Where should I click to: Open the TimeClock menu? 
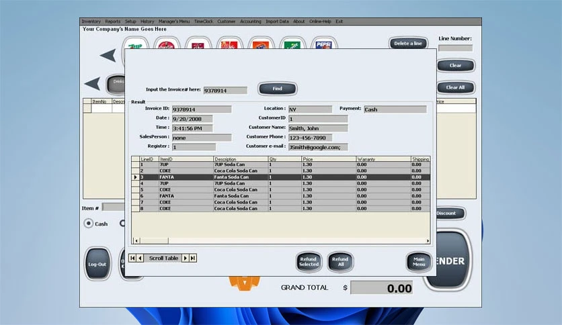point(204,21)
